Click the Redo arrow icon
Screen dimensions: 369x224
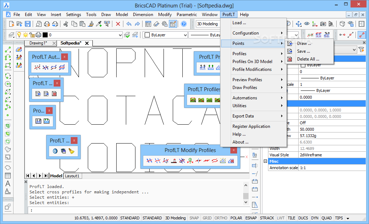[x=137, y=24]
